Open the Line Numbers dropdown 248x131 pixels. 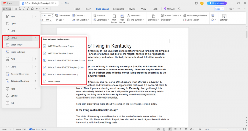(136, 20)
